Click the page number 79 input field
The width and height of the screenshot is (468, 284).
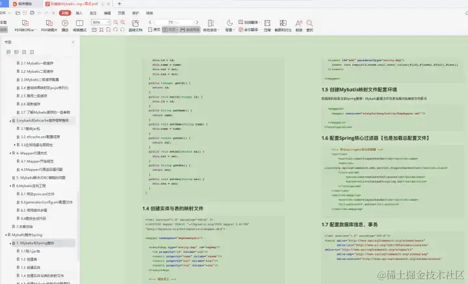174,22
